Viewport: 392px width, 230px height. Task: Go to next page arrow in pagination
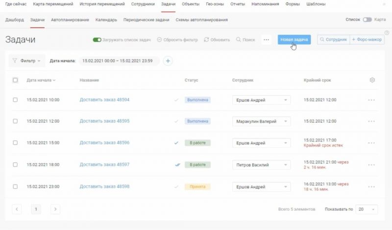coord(55,209)
